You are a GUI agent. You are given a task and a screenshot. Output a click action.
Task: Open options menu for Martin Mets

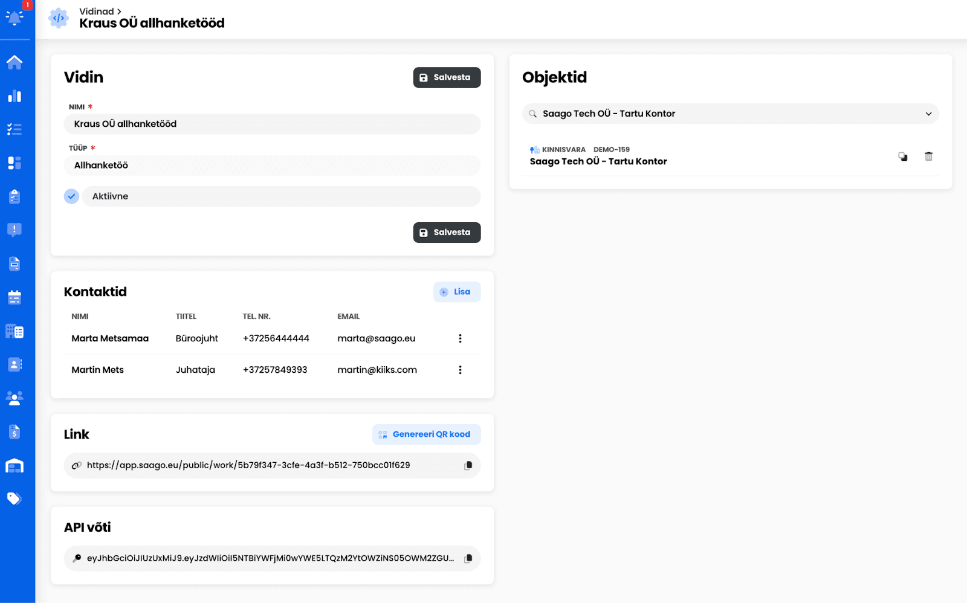pyautogui.click(x=460, y=370)
